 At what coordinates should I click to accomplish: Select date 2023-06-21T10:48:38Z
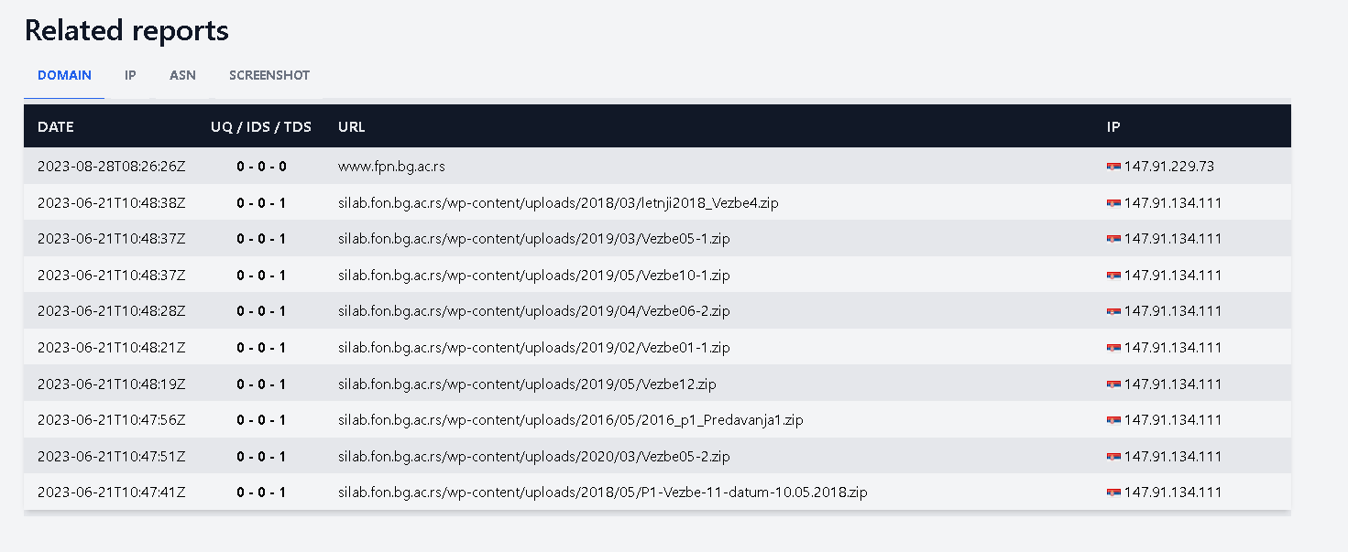[x=112, y=203]
